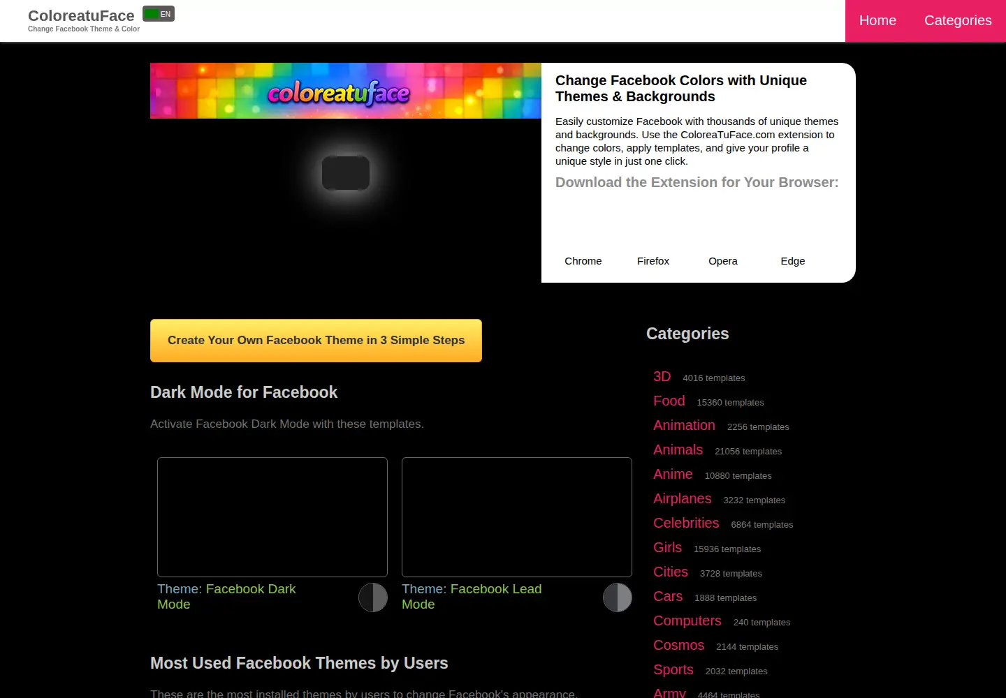Open the Food category

669,401
